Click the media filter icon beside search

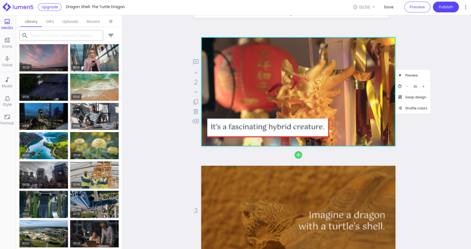pos(111,35)
